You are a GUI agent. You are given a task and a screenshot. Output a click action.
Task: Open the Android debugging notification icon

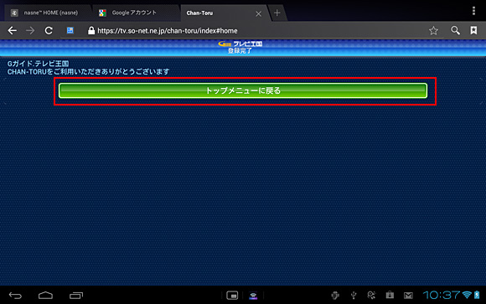pos(335,296)
